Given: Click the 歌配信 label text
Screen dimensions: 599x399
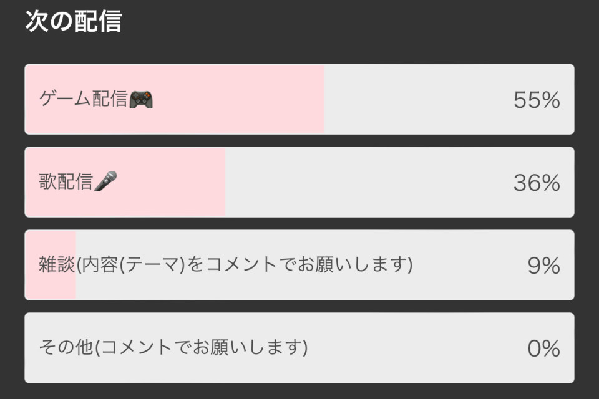Looking at the screenshot, I should click(x=66, y=182).
